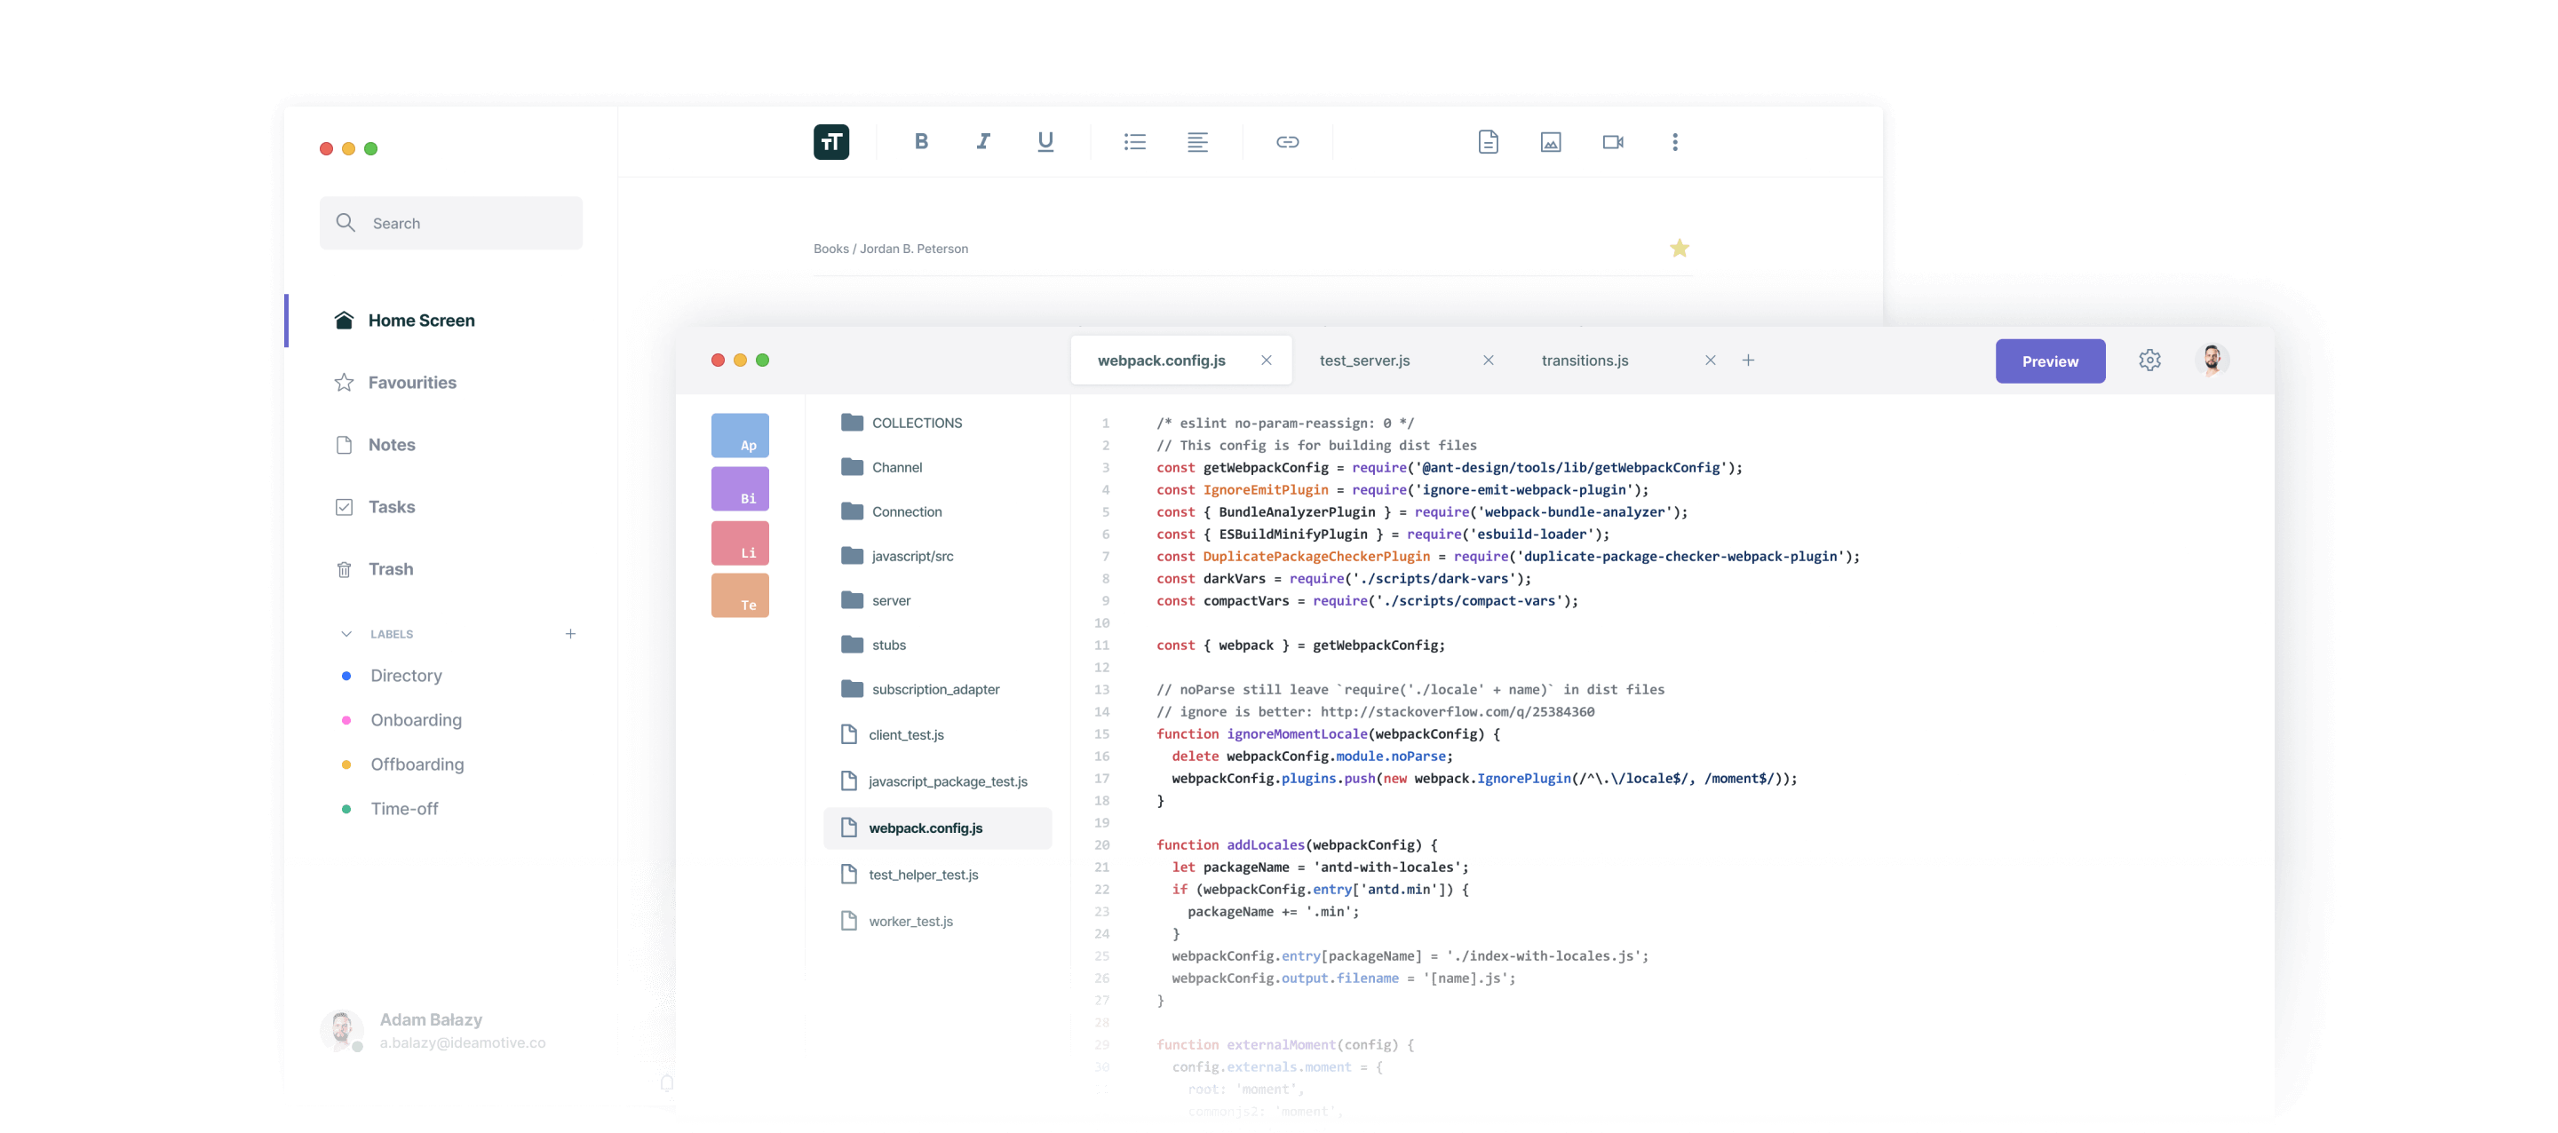Expand the subscription_adapter folder

(920, 689)
